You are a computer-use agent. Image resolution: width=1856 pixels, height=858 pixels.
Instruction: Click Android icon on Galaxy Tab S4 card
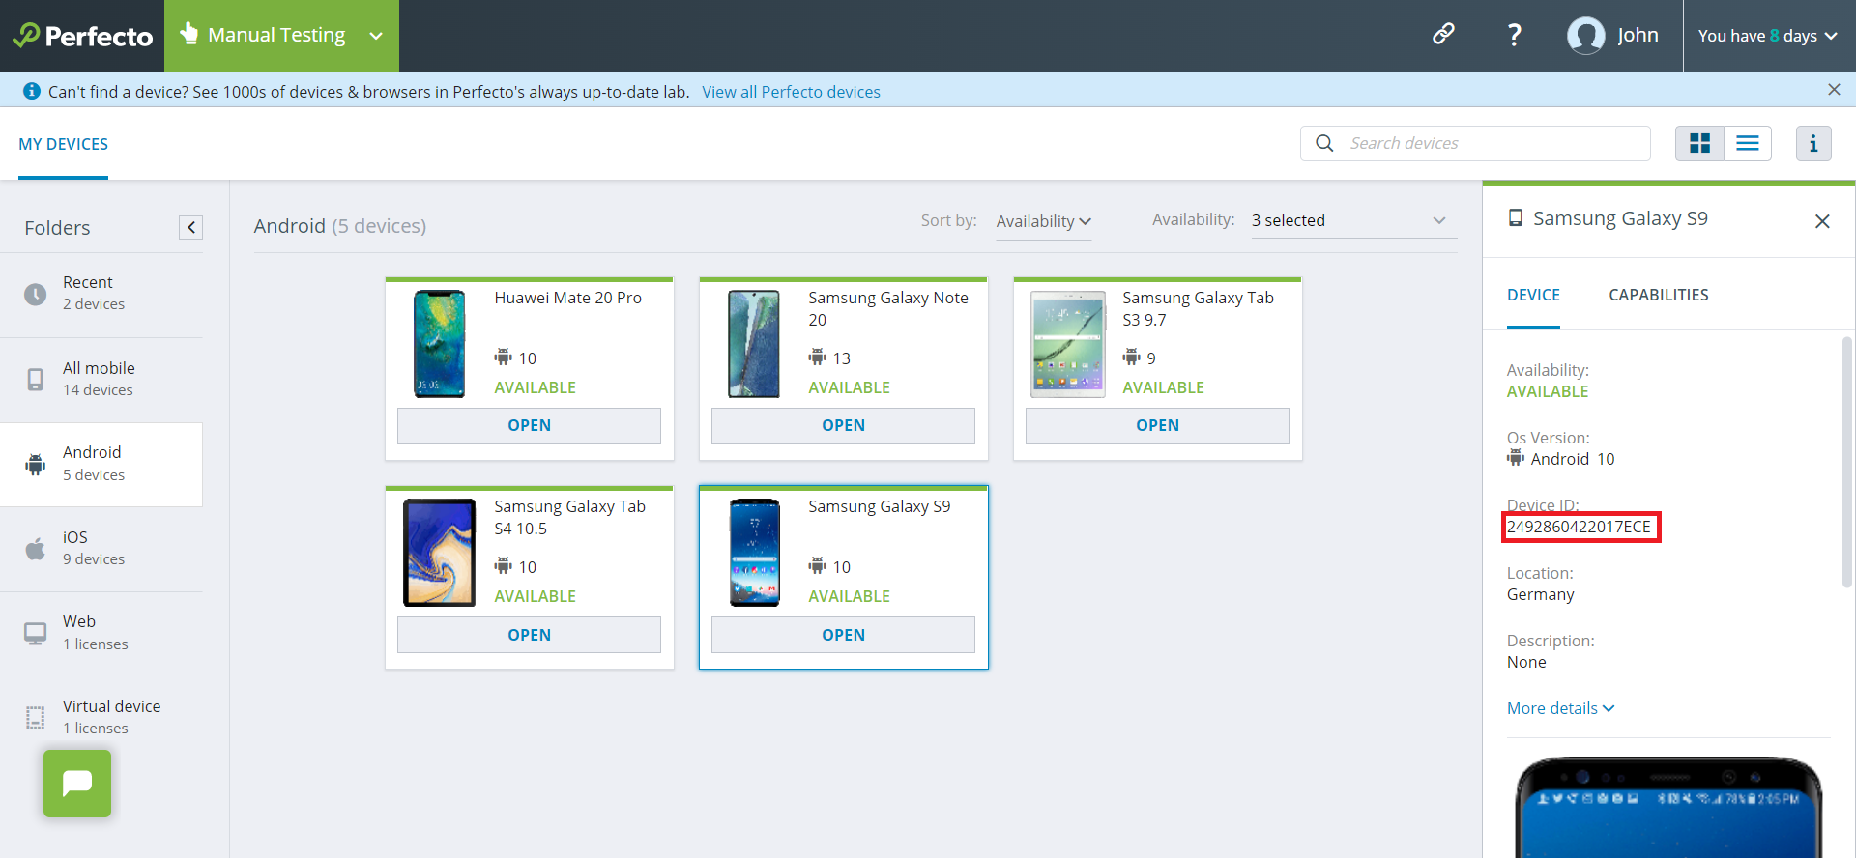(504, 566)
